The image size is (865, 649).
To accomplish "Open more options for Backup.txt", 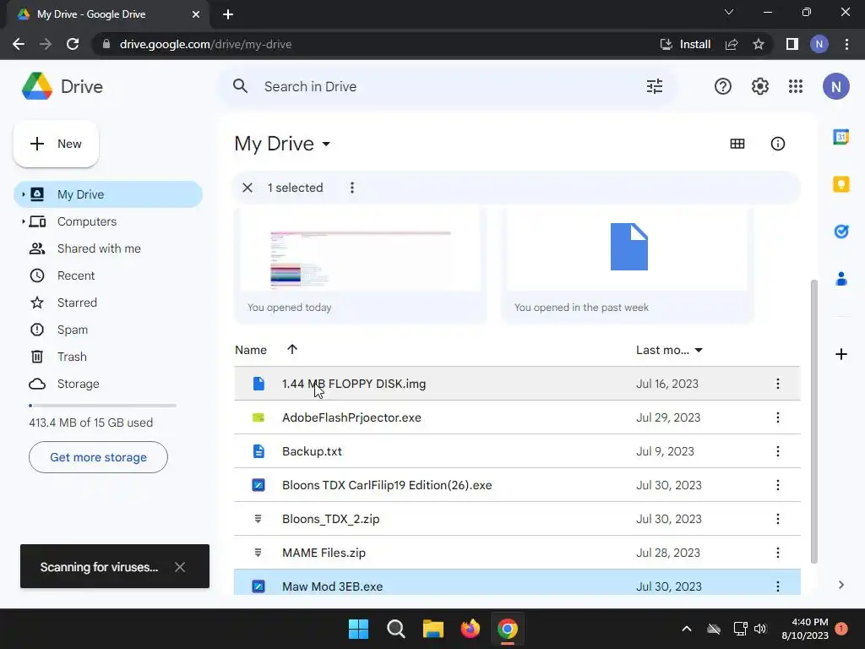I will (x=777, y=451).
